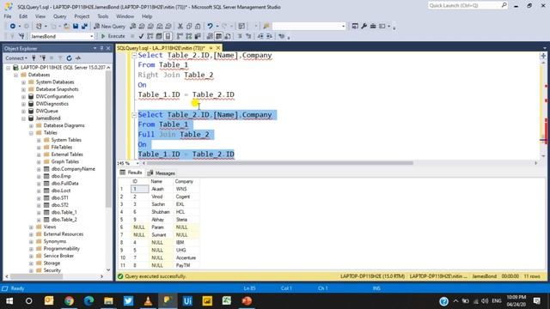This screenshot has width=550, height=309.
Task: Open File Explorer from the taskbar
Action: coord(108,301)
